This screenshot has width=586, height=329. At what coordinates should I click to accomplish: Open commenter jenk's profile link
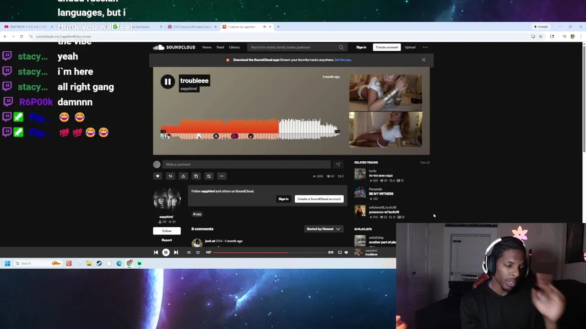point(209,241)
